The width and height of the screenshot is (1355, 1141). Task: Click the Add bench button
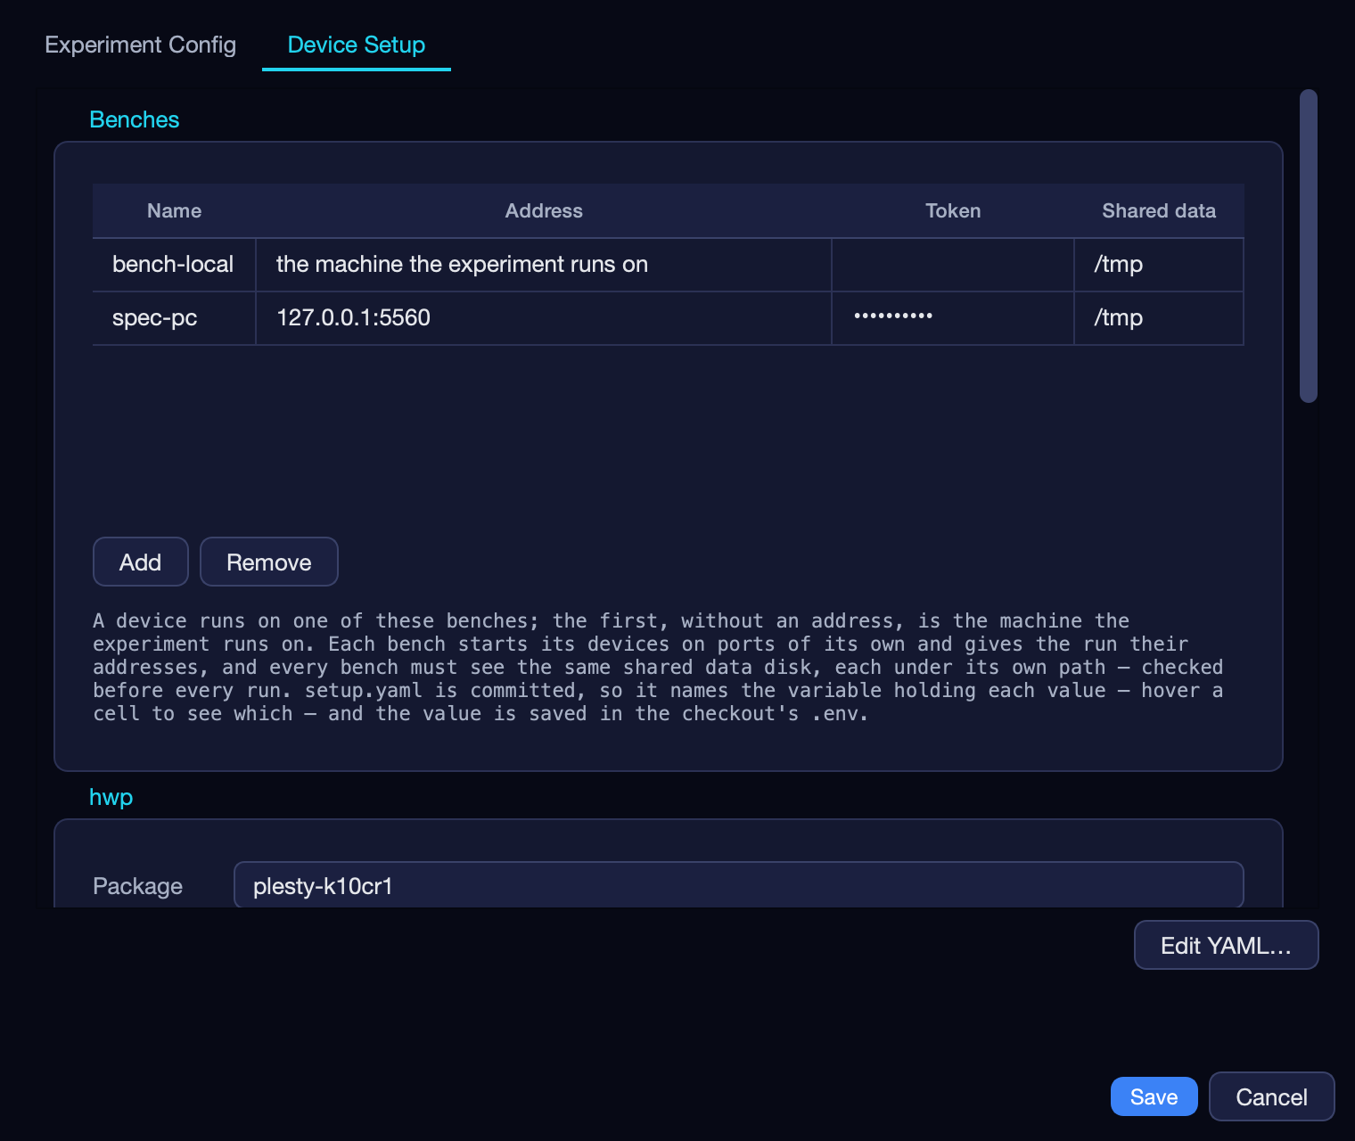(x=141, y=562)
